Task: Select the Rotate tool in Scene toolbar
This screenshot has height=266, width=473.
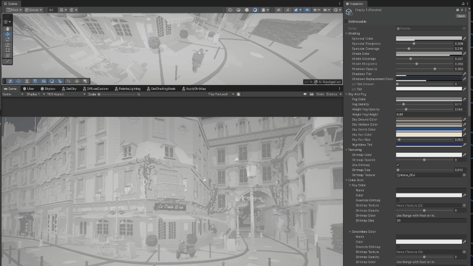Action: click(x=7, y=39)
